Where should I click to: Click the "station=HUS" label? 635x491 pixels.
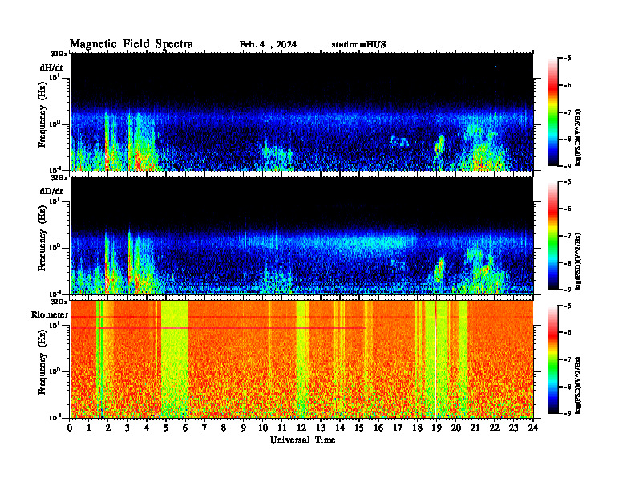(x=358, y=45)
